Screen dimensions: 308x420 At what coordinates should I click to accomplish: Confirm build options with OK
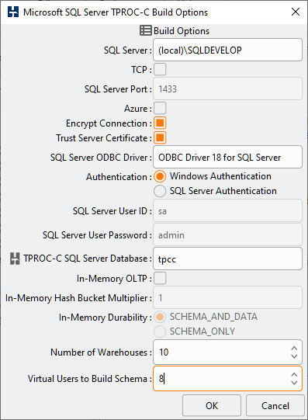212,405
